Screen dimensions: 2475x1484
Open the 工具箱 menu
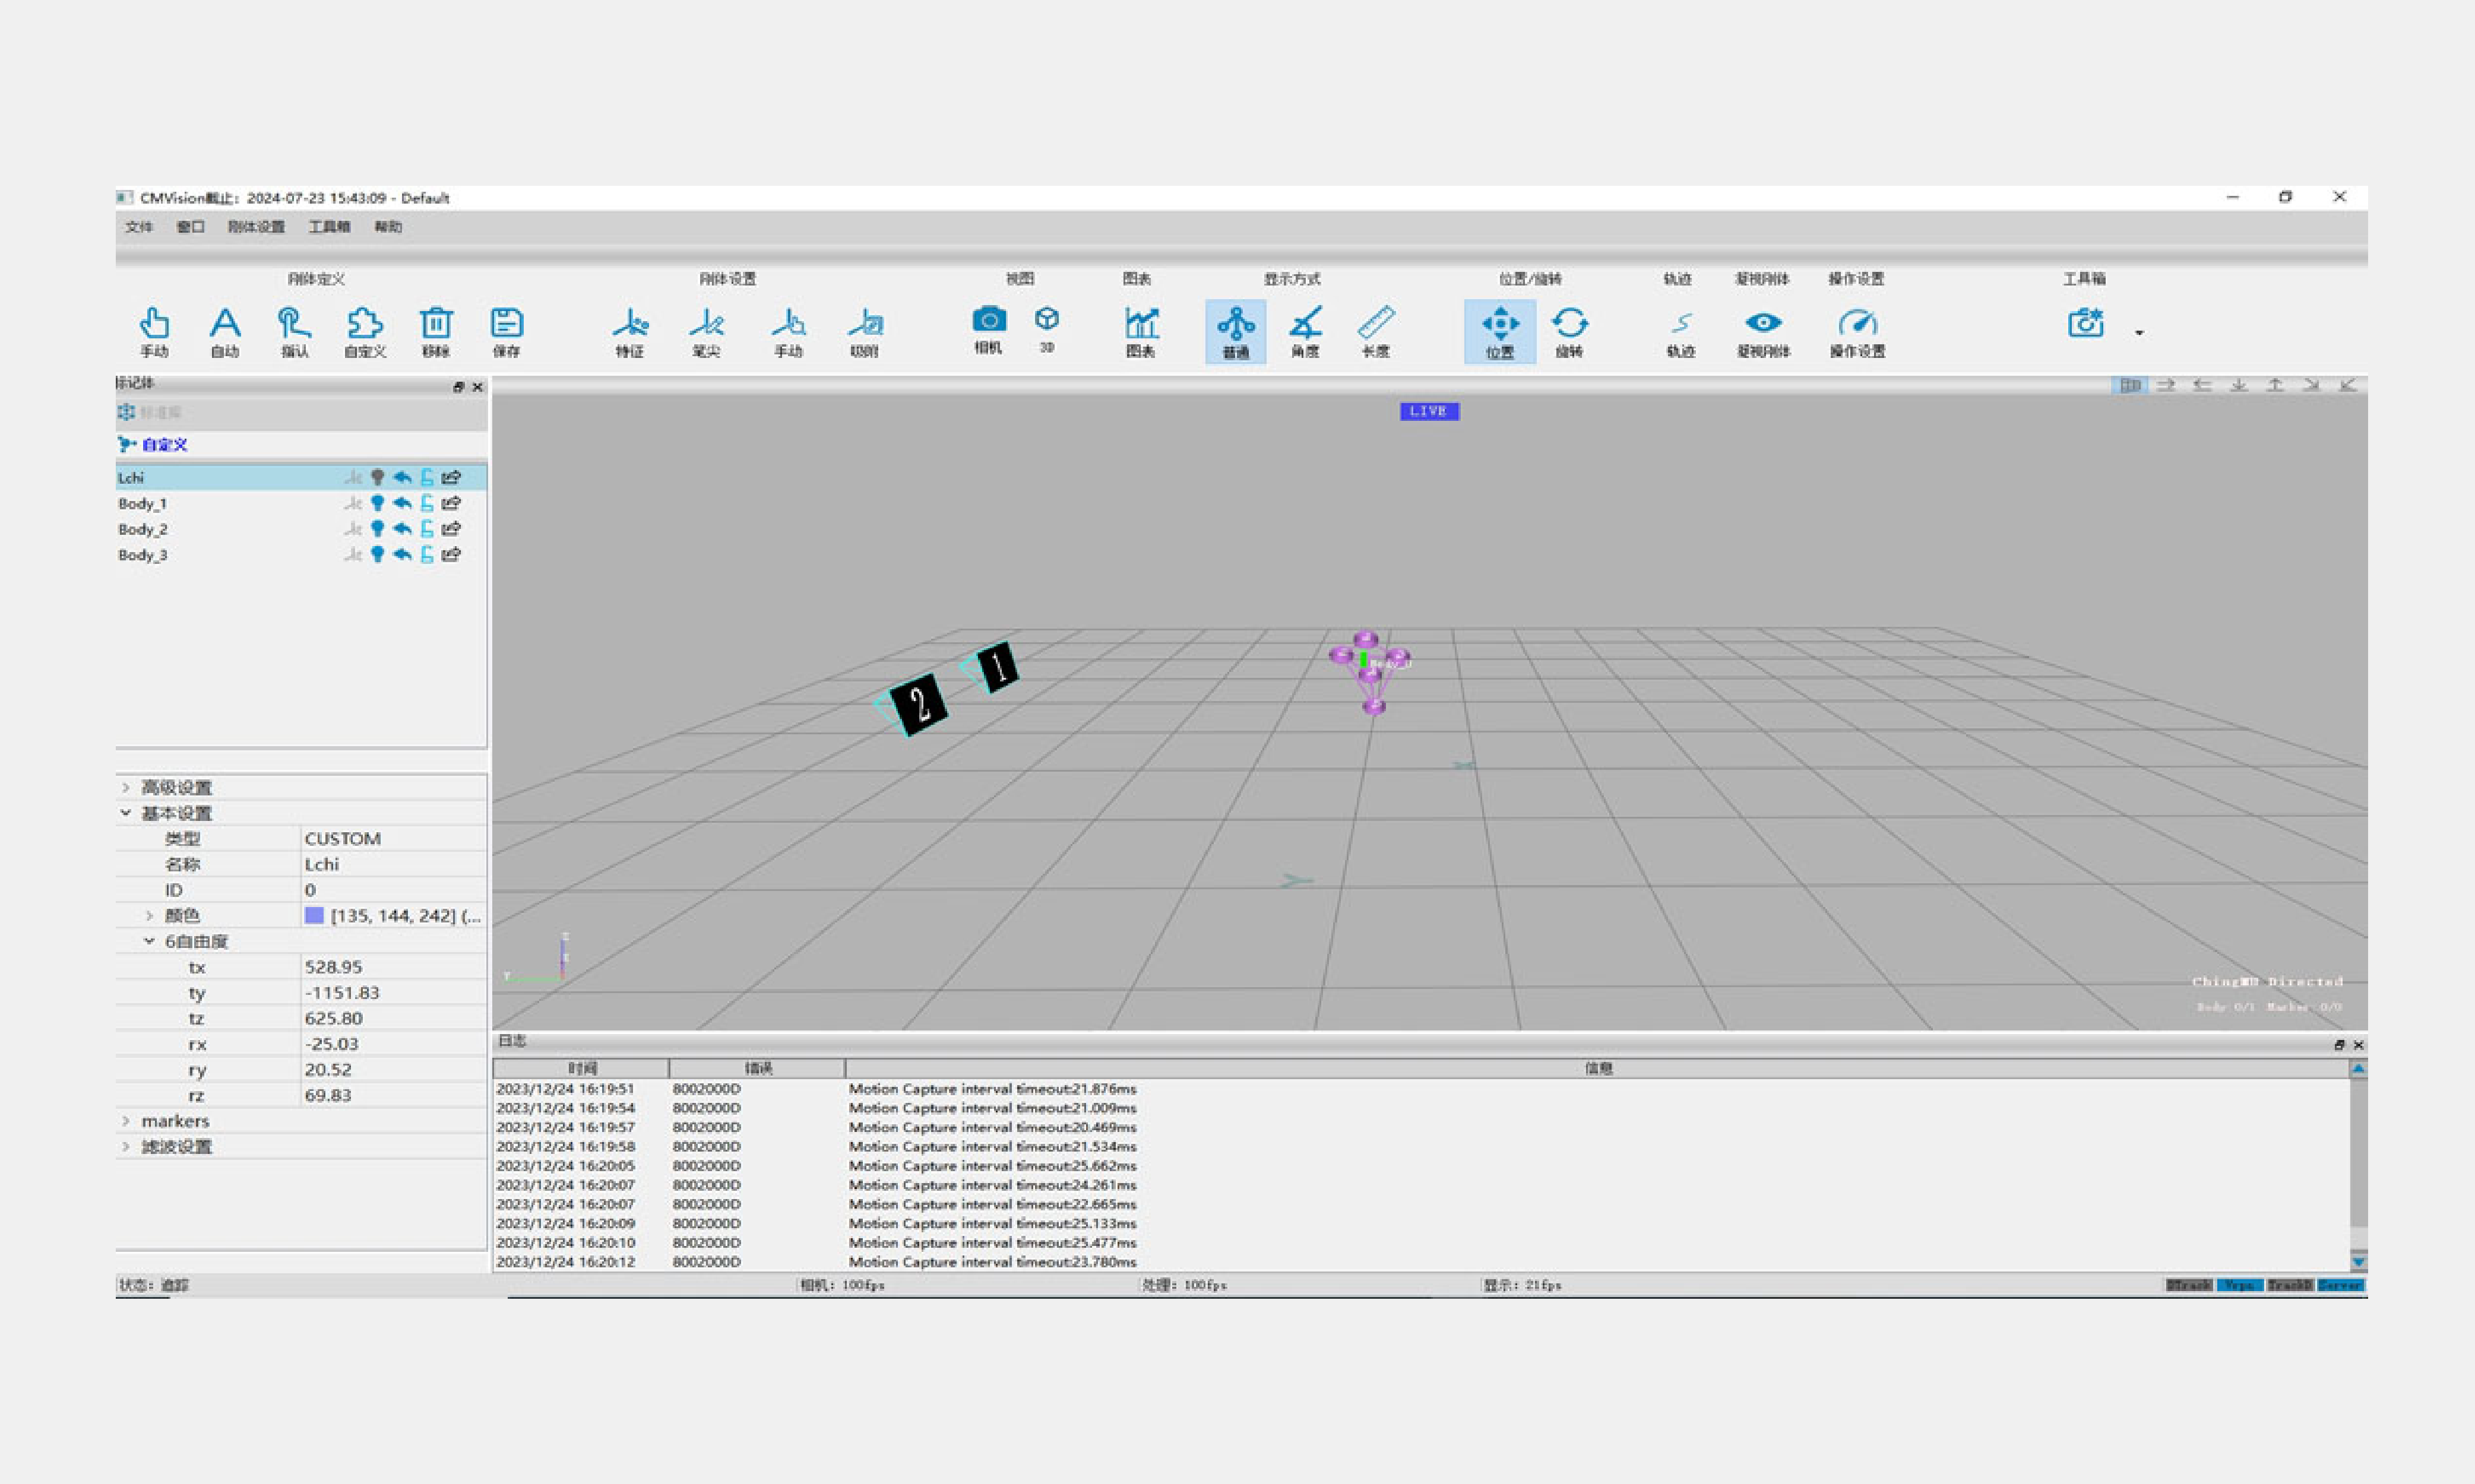point(329,227)
